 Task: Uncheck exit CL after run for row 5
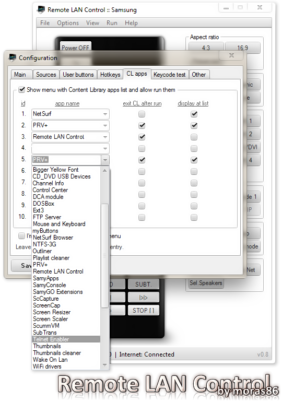coord(142,160)
